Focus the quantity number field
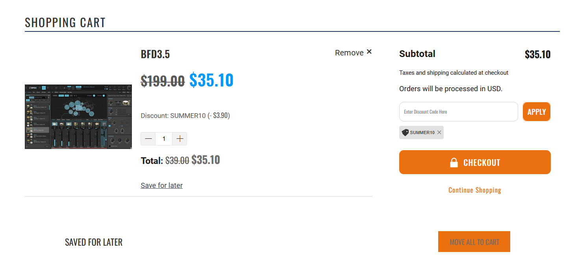Image resolution: width=576 pixels, height=274 pixels. click(x=164, y=139)
